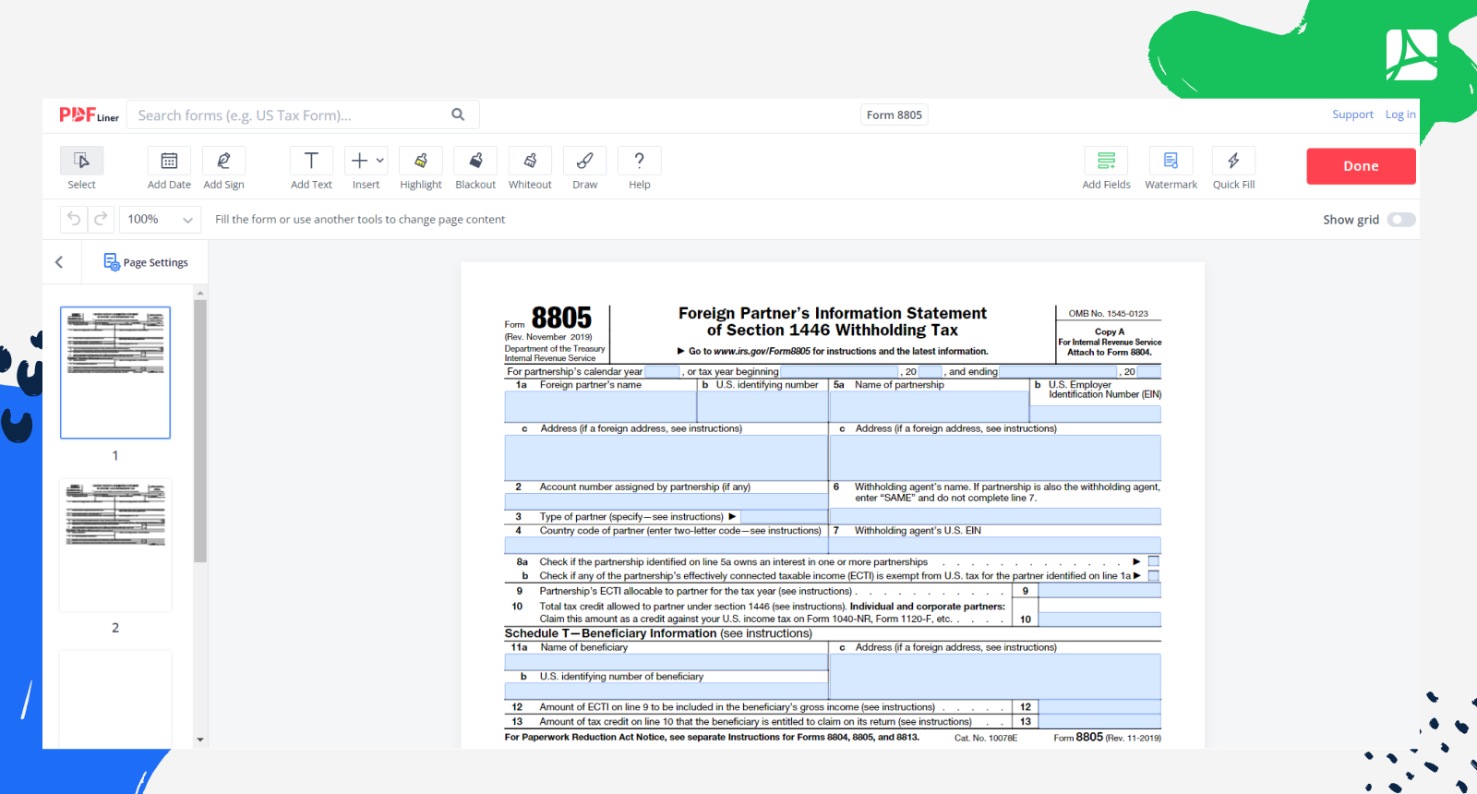Open Add Fields tool
Screen dimensions: 1477x794
tap(1106, 168)
